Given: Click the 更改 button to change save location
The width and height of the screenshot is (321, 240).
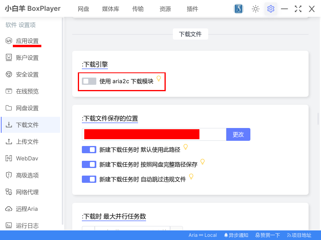Looking at the screenshot, I should (x=238, y=134).
